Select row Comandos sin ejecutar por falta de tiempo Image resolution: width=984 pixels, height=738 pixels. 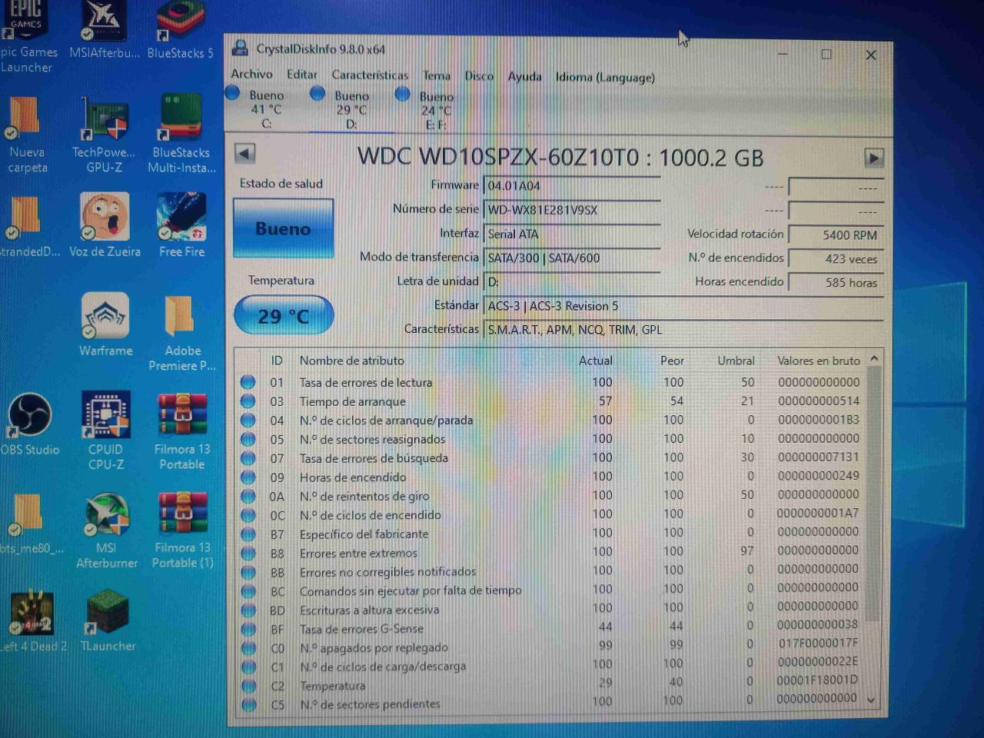pos(550,590)
